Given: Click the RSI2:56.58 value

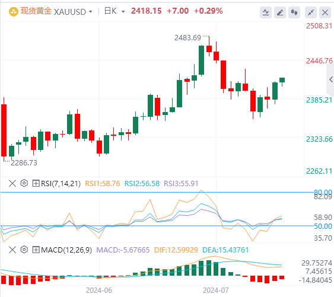Looking at the screenshot, I should coord(142,184).
